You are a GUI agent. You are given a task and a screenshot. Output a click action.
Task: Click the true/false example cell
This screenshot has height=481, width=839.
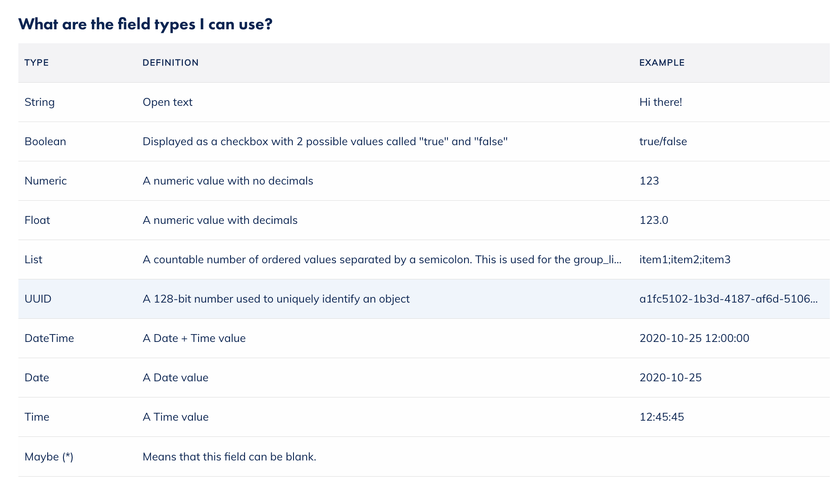coord(663,141)
